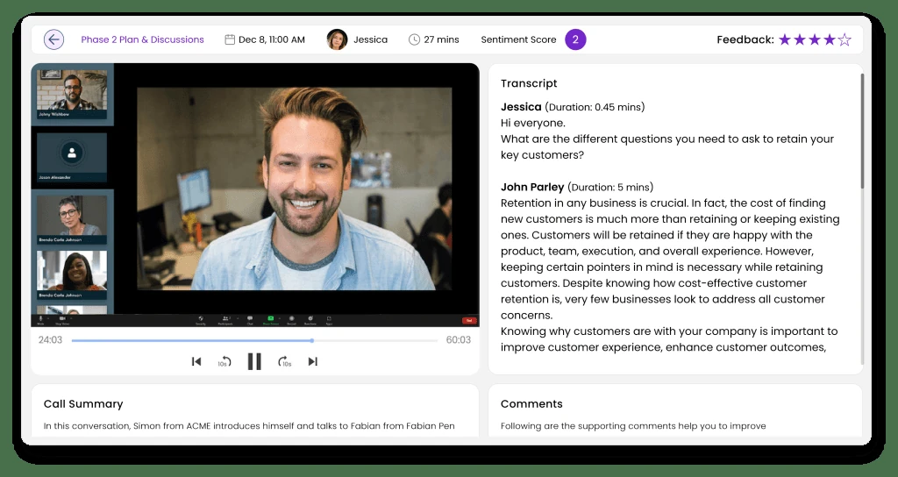
Task: Select the first feedback star
Action: point(785,39)
